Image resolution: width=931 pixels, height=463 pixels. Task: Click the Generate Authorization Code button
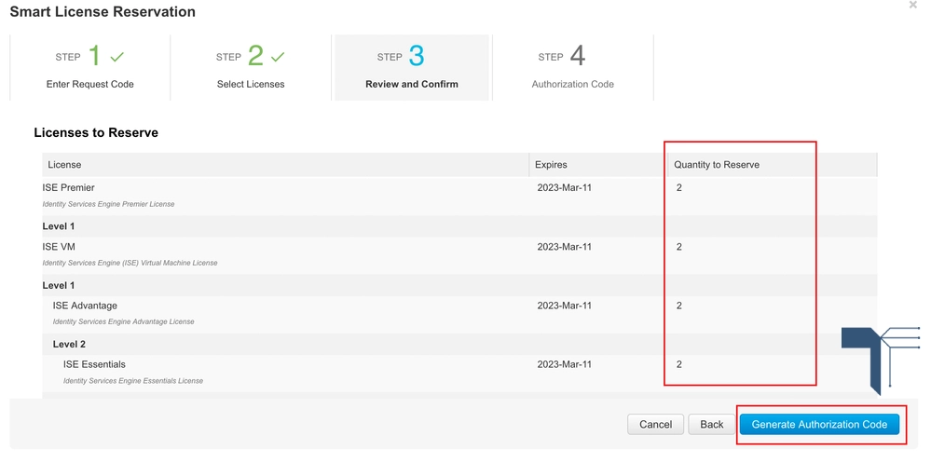click(x=819, y=425)
